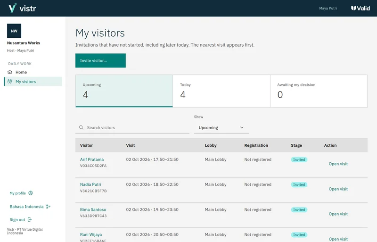This screenshot has width=377, height=242.
Task: Open My visitors in sidebar
Action: click(x=33, y=82)
